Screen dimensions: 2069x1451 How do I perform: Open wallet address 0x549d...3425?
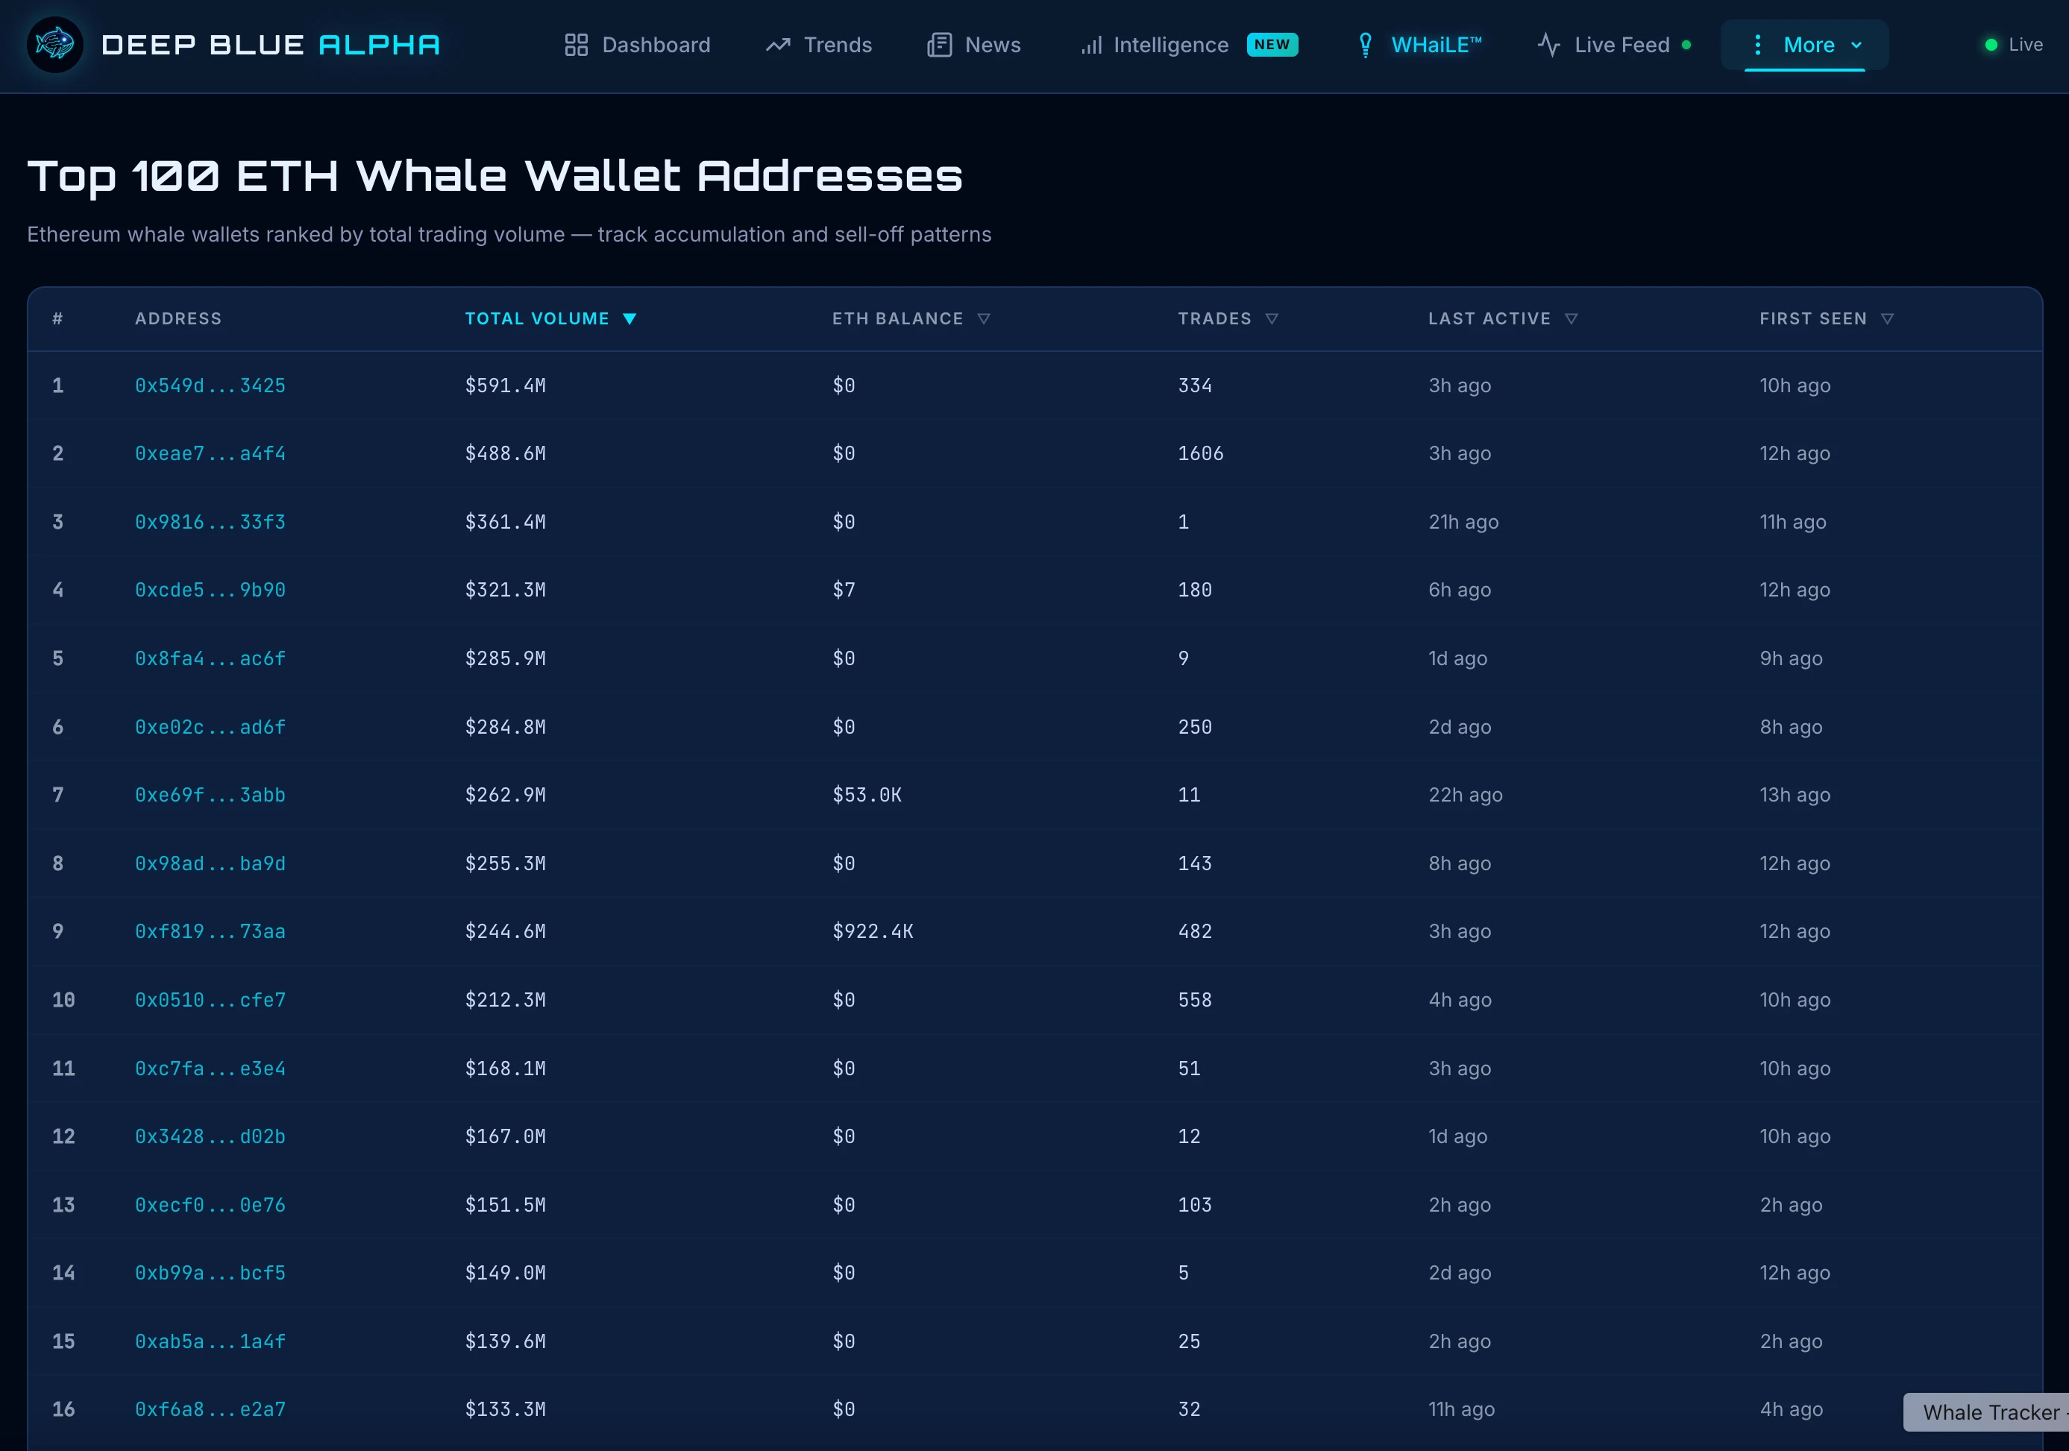210,385
